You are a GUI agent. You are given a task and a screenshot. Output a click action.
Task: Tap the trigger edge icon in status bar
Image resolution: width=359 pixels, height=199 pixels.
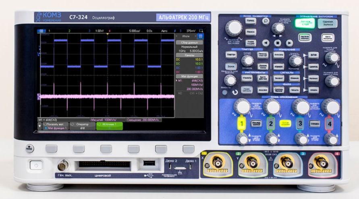tap(175, 31)
